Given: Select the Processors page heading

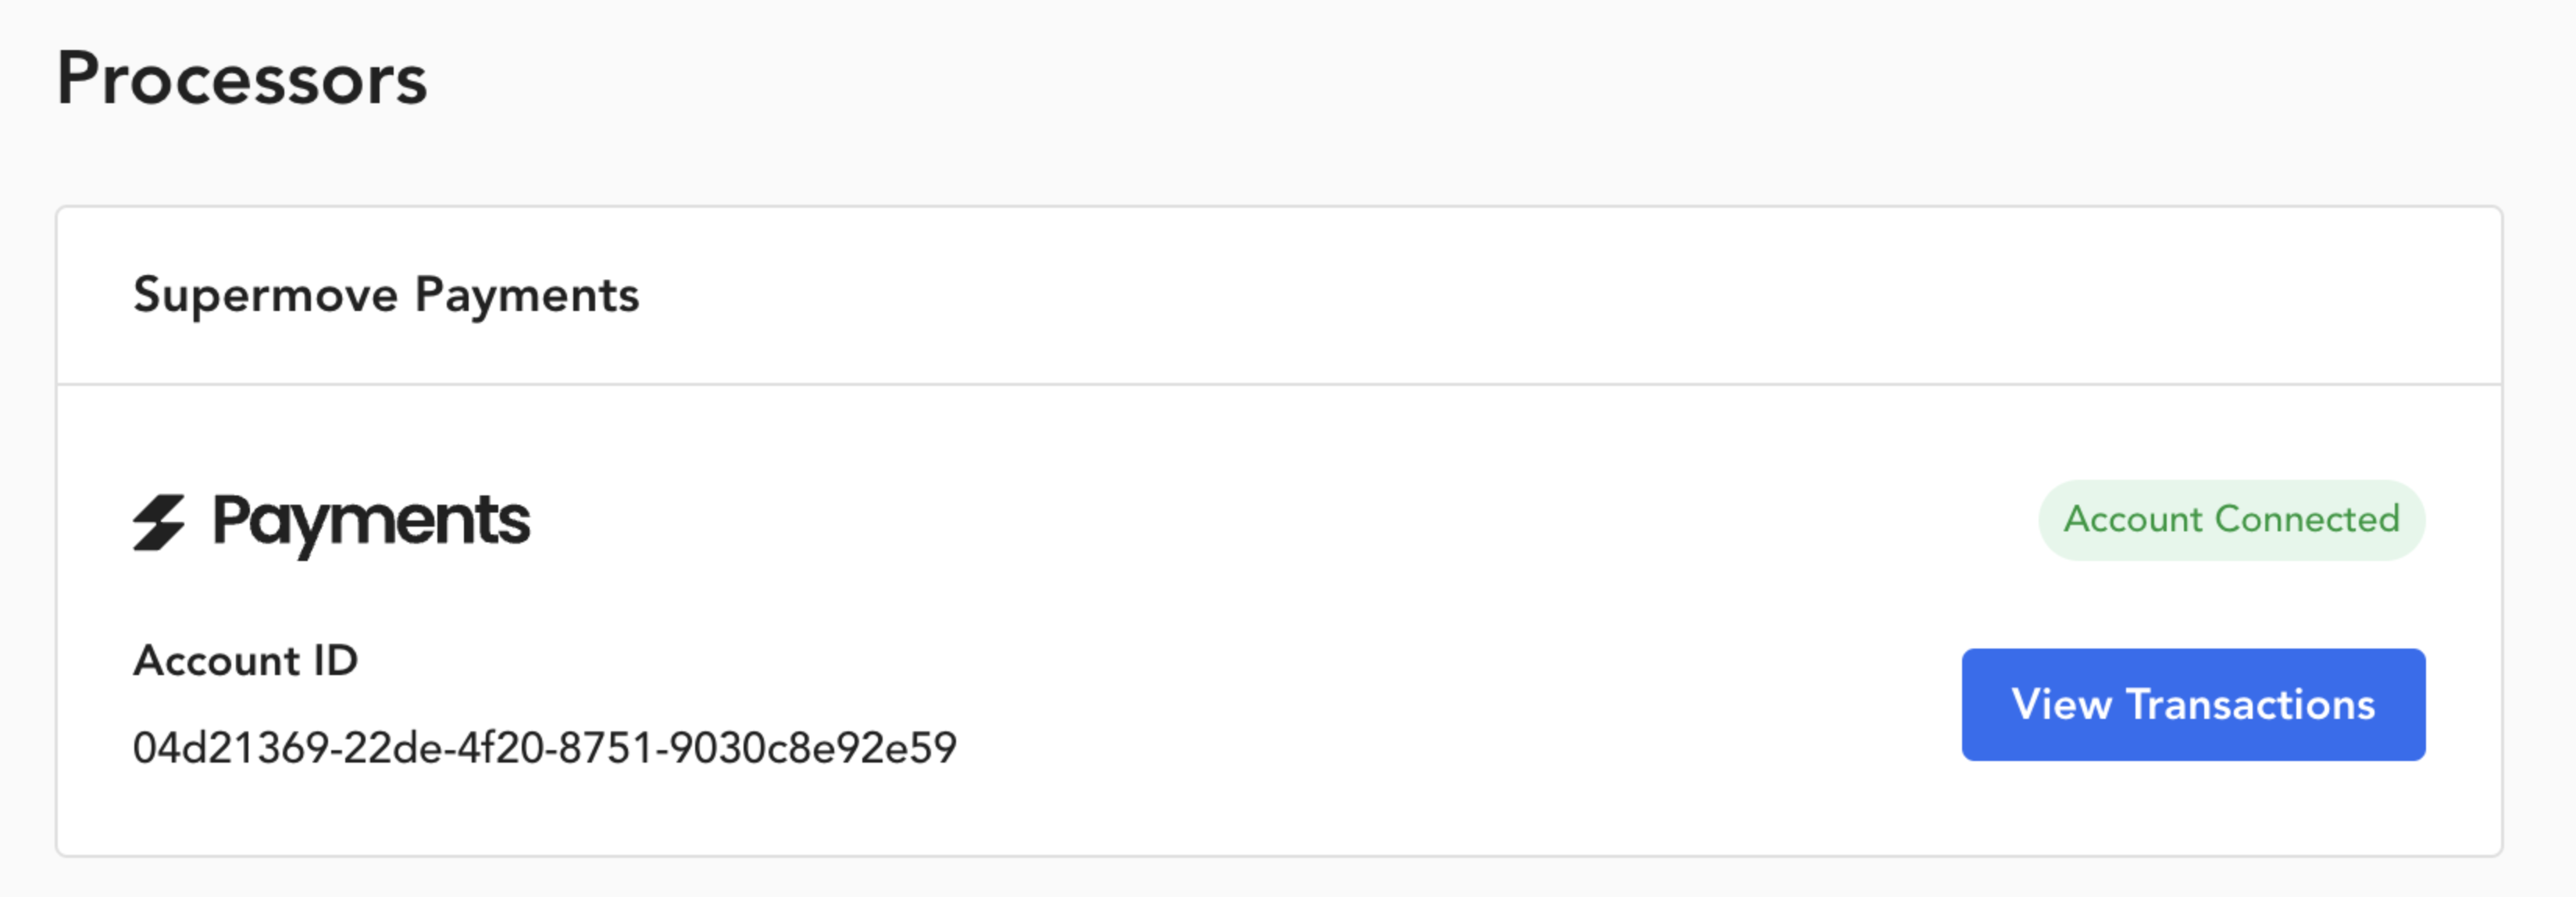Looking at the screenshot, I should tap(242, 78).
